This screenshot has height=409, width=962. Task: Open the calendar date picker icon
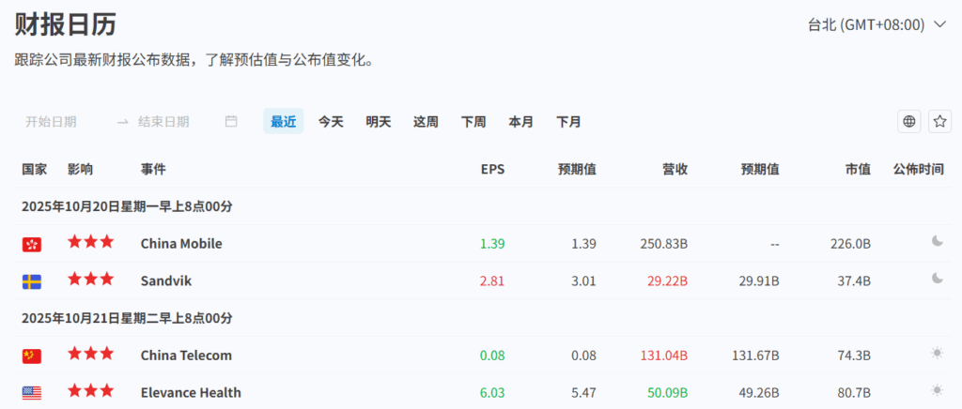231,121
